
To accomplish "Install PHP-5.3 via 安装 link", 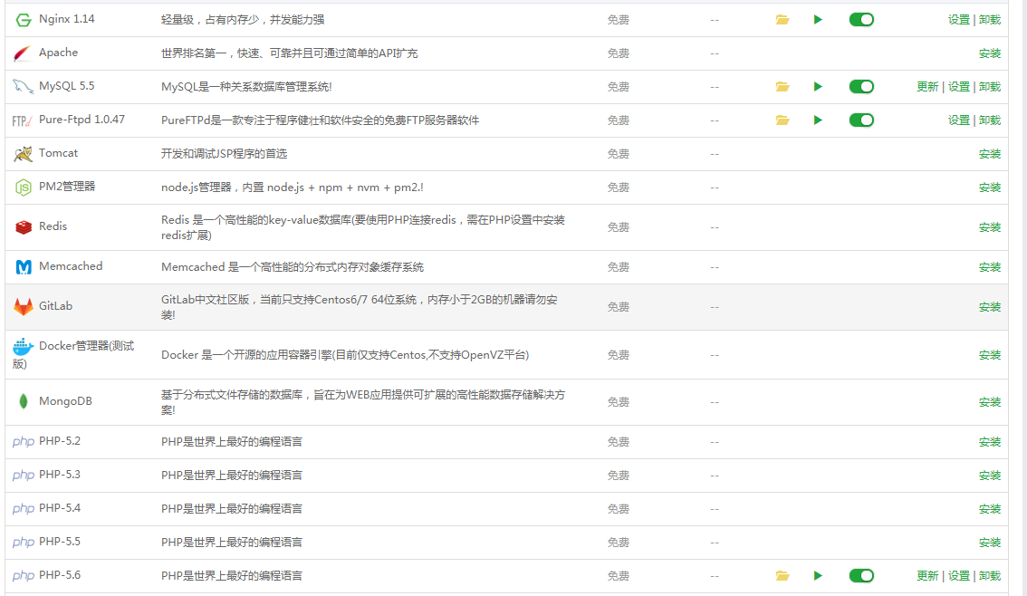I will pyautogui.click(x=990, y=476).
